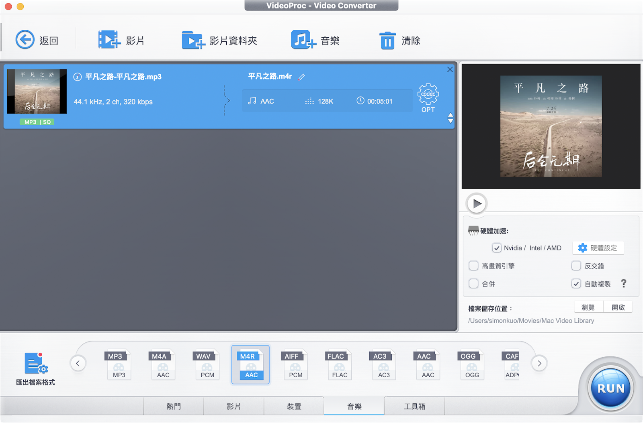Click 開啟 to open the output folder
Image resolution: width=643 pixels, height=423 pixels.
pos(618,307)
